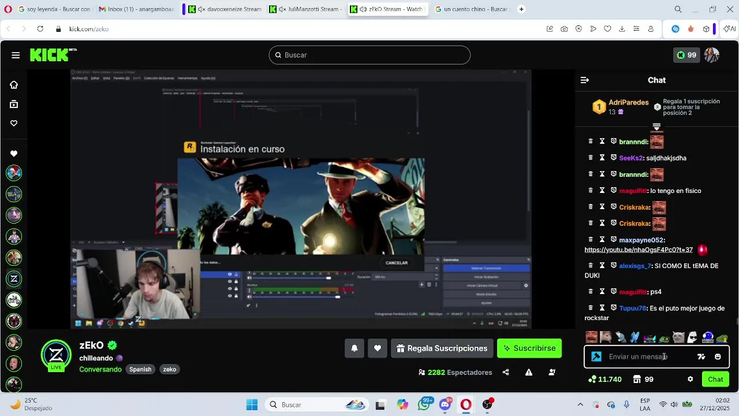Viewport: 739px width, 416px height.
Task: Select the zeko tag
Action: pos(170,370)
